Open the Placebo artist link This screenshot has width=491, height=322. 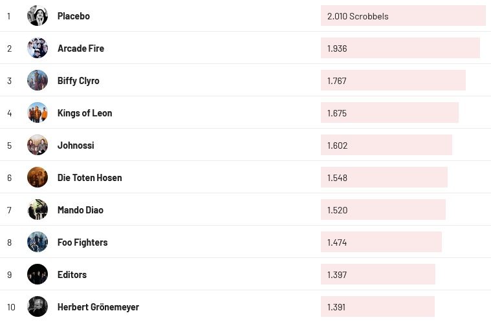click(x=74, y=16)
